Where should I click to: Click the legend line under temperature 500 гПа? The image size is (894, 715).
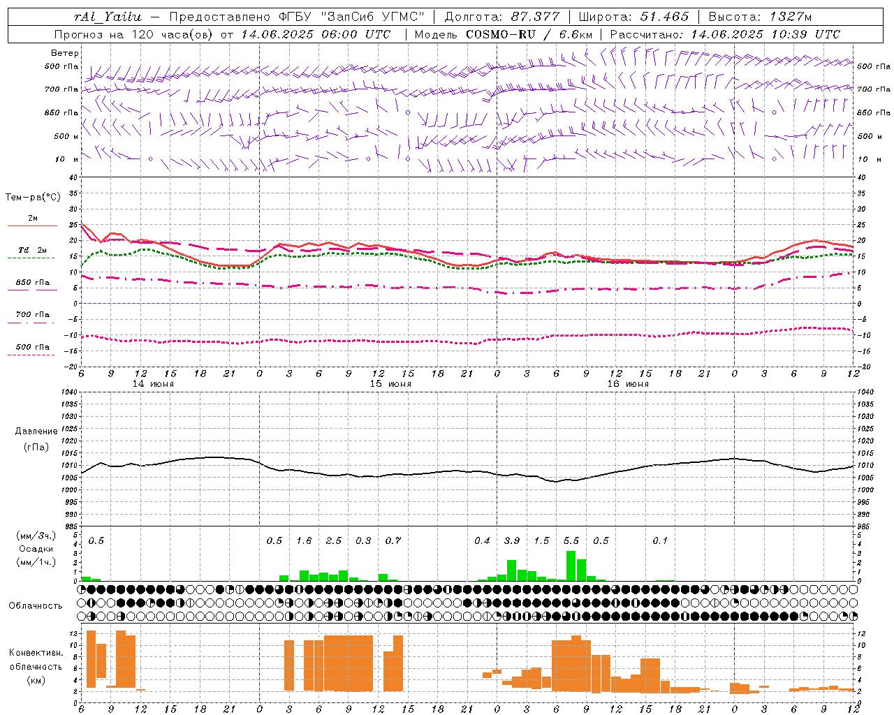click(x=31, y=355)
